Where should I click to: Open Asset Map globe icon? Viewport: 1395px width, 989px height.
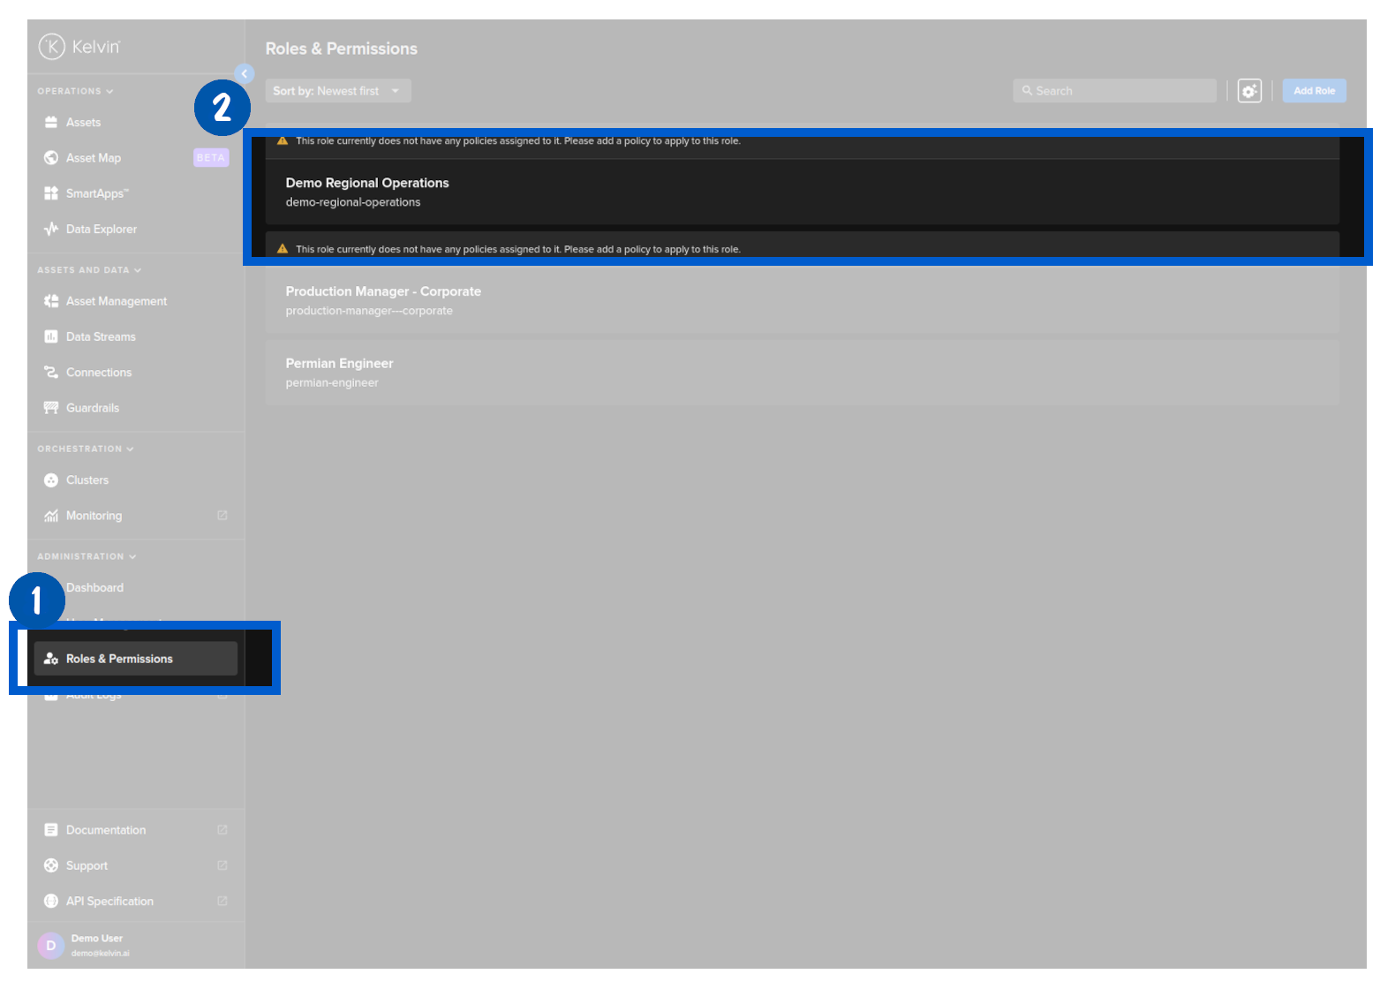click(x=51, y=158)
